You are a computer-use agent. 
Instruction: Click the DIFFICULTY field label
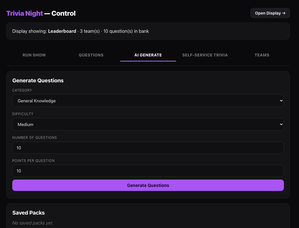click(x=23, y=114)
